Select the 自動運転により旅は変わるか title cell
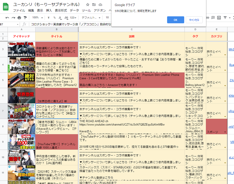This screenshot has height=184, width=234. coord(57,49)
